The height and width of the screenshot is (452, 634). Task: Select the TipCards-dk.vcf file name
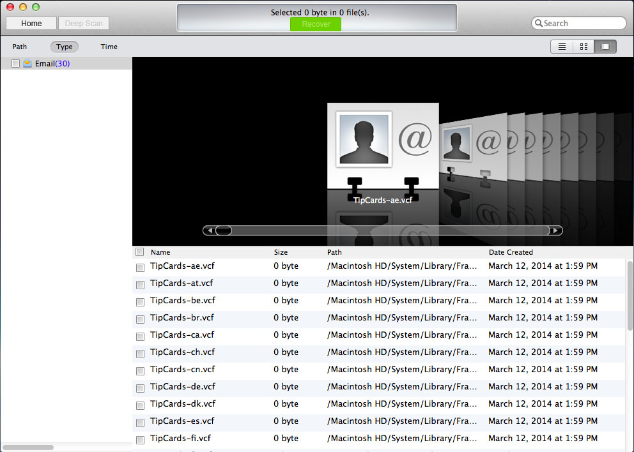click(x=183, y=404)
